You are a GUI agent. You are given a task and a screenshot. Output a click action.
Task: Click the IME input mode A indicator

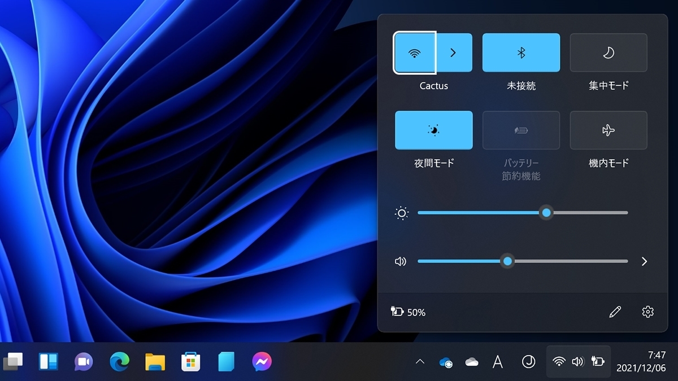[498, 362]
